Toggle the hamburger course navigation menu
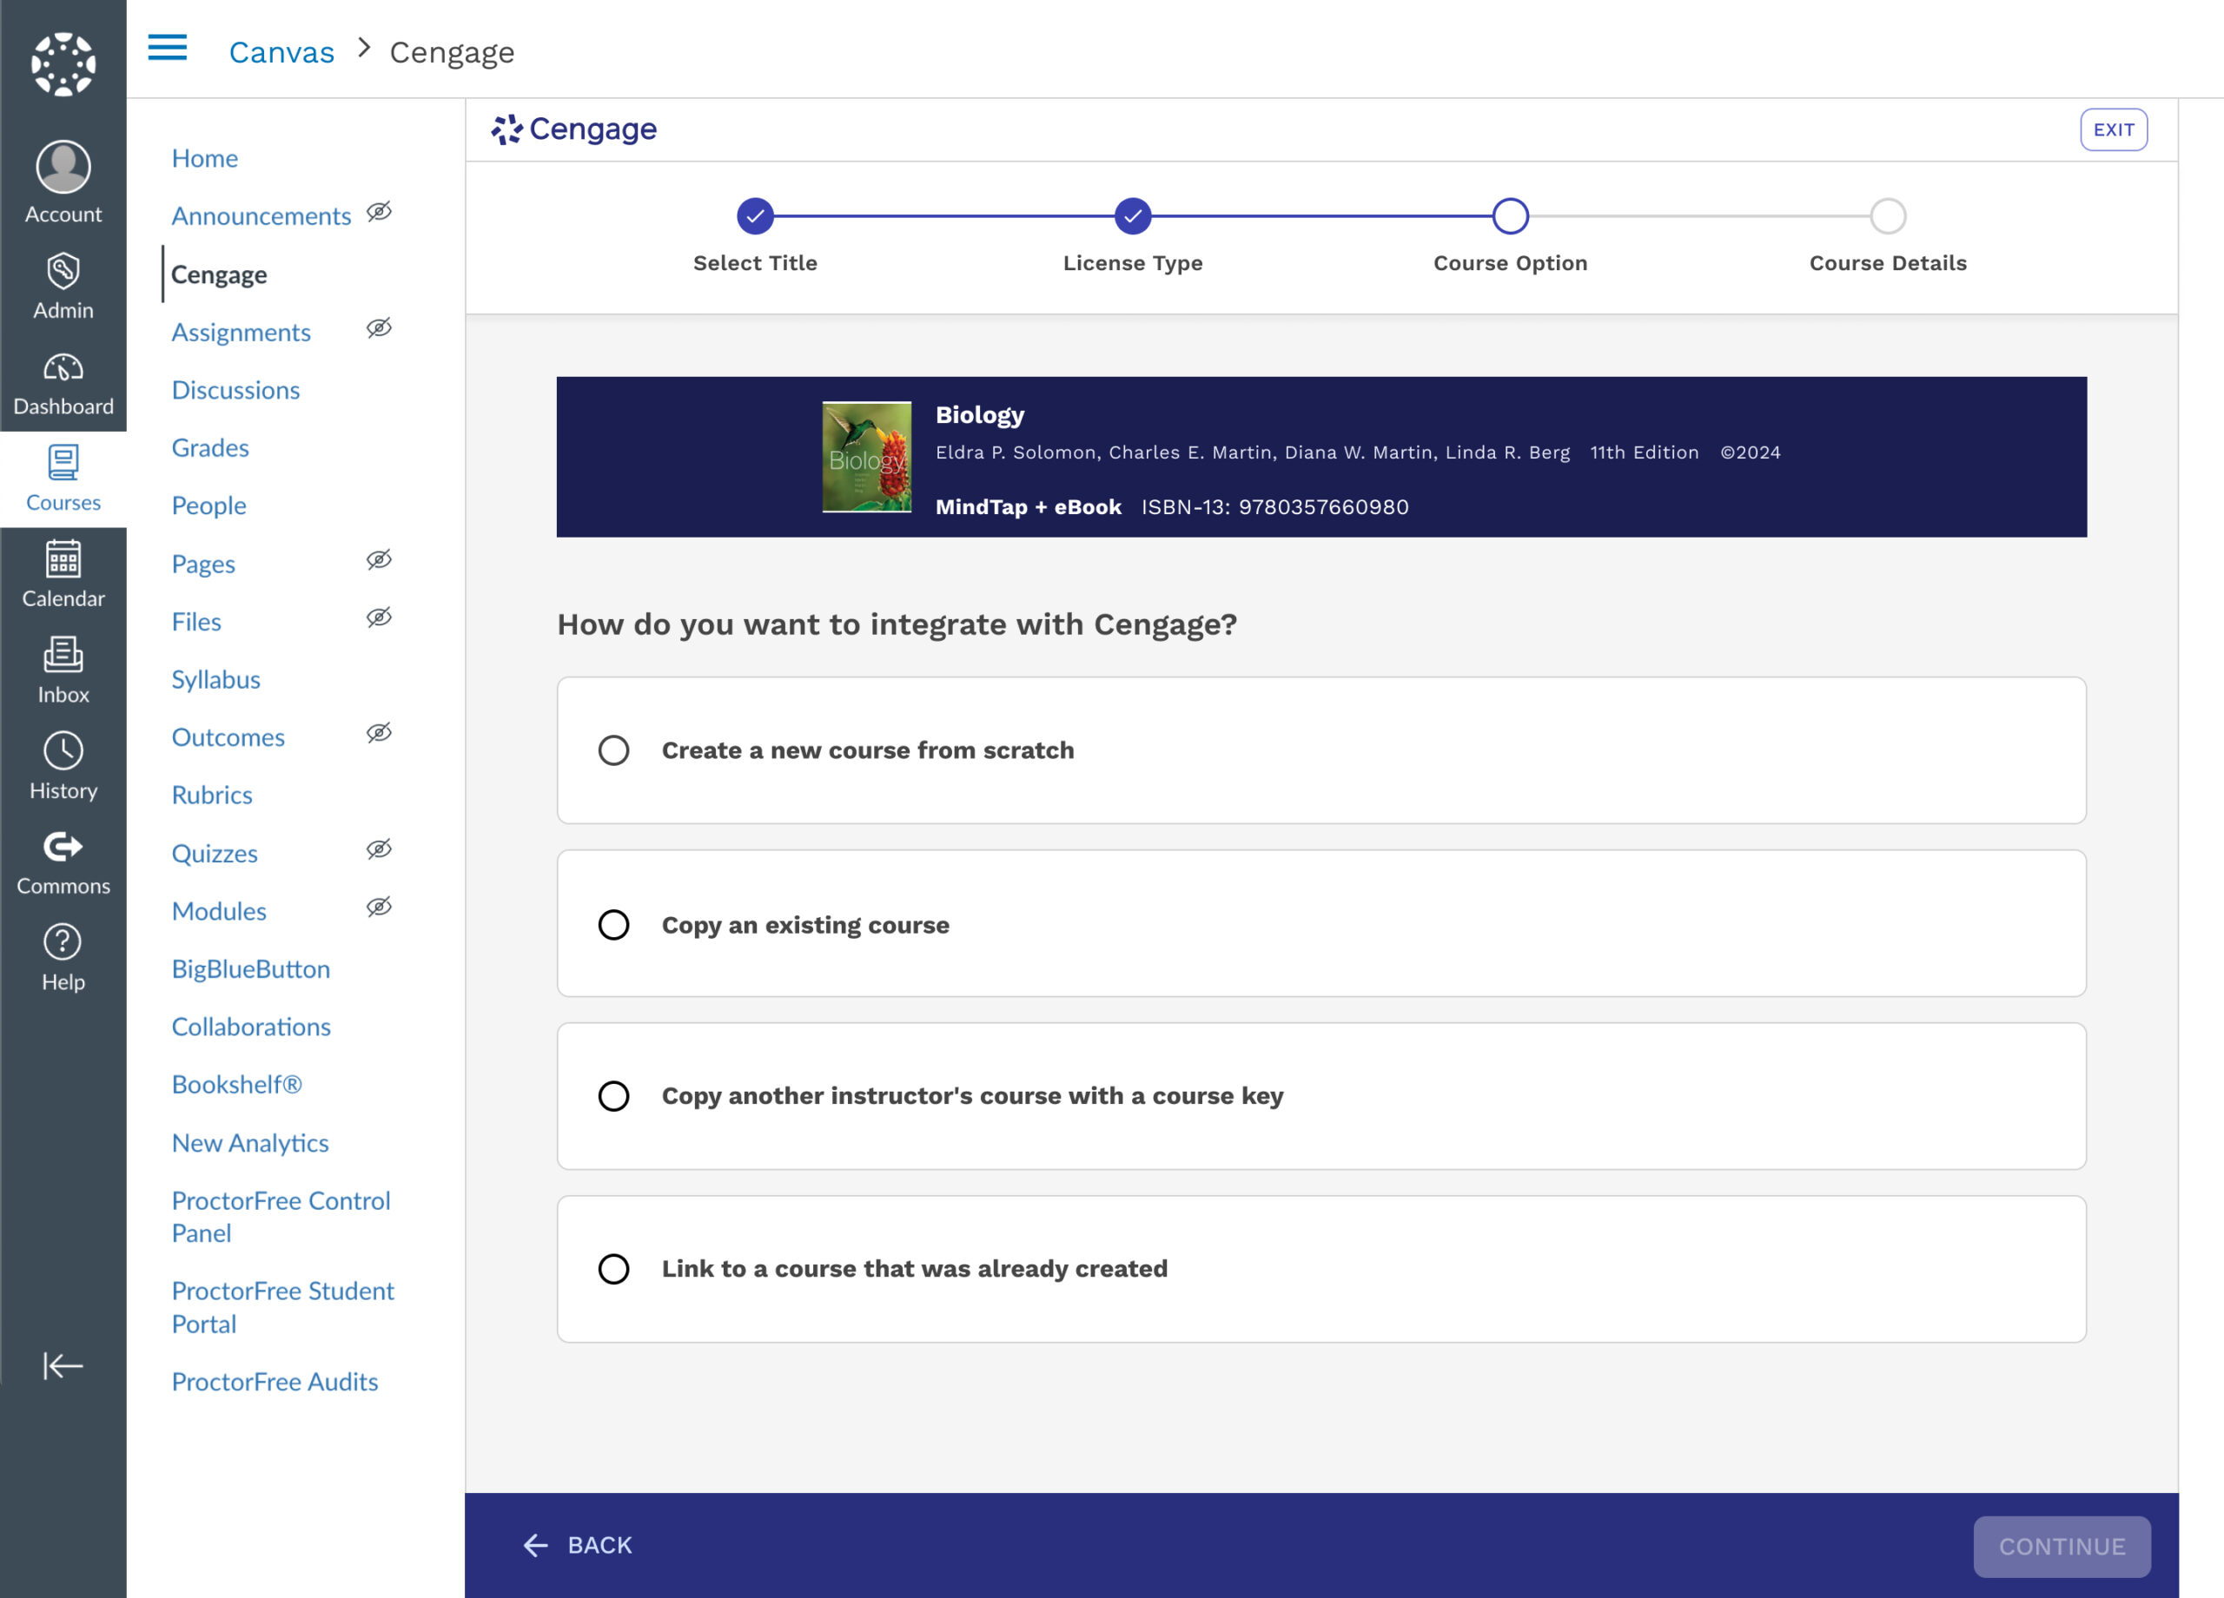This screenshot has height=1598, width=2224. [x=168, y=47]
